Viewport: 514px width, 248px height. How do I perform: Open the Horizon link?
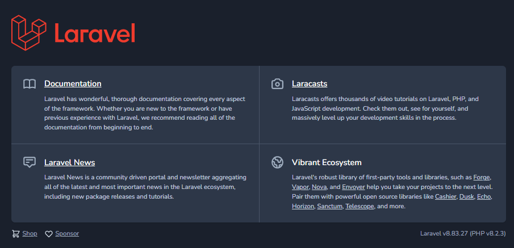pos(303,206)
